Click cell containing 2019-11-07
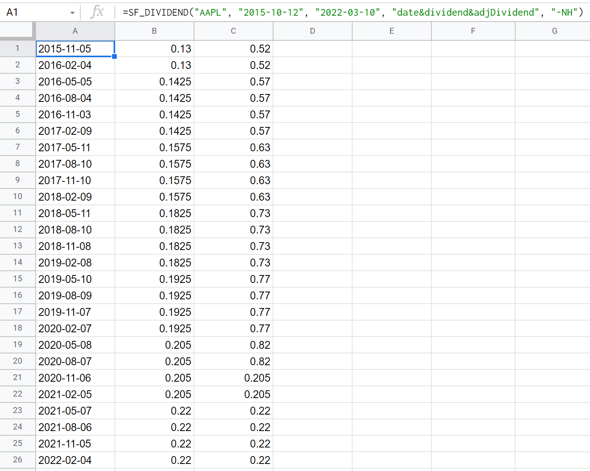Image resolution: width=590 pixels, height=471 pixels. tap(75, 312)
